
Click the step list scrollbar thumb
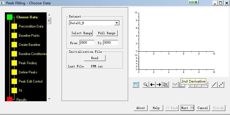(49, 21)
